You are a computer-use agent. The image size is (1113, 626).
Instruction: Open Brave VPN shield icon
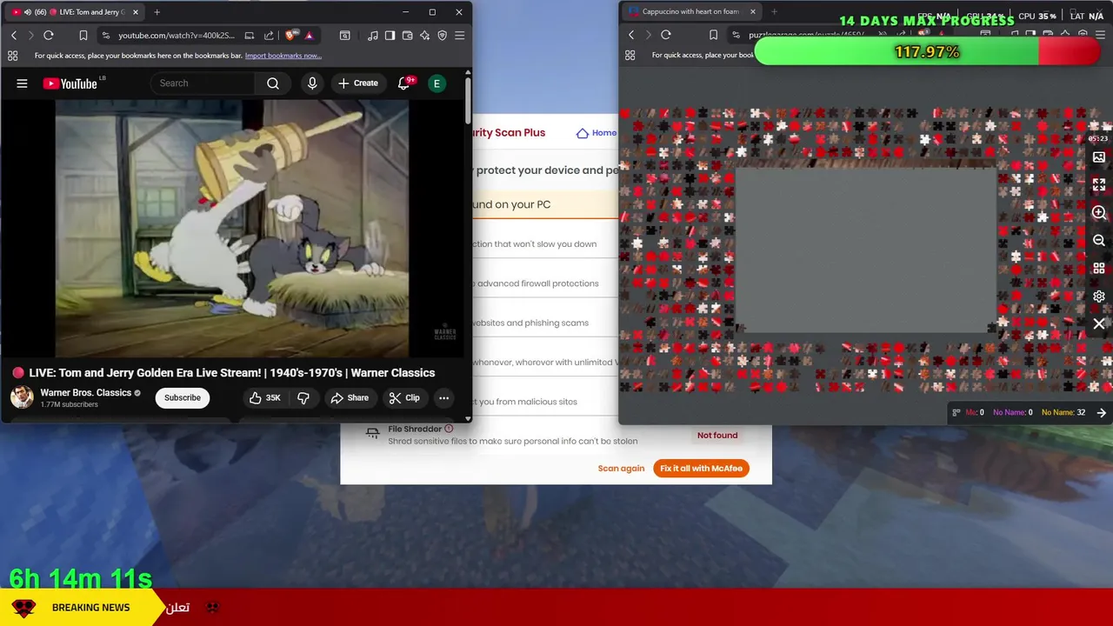point(442,36)
